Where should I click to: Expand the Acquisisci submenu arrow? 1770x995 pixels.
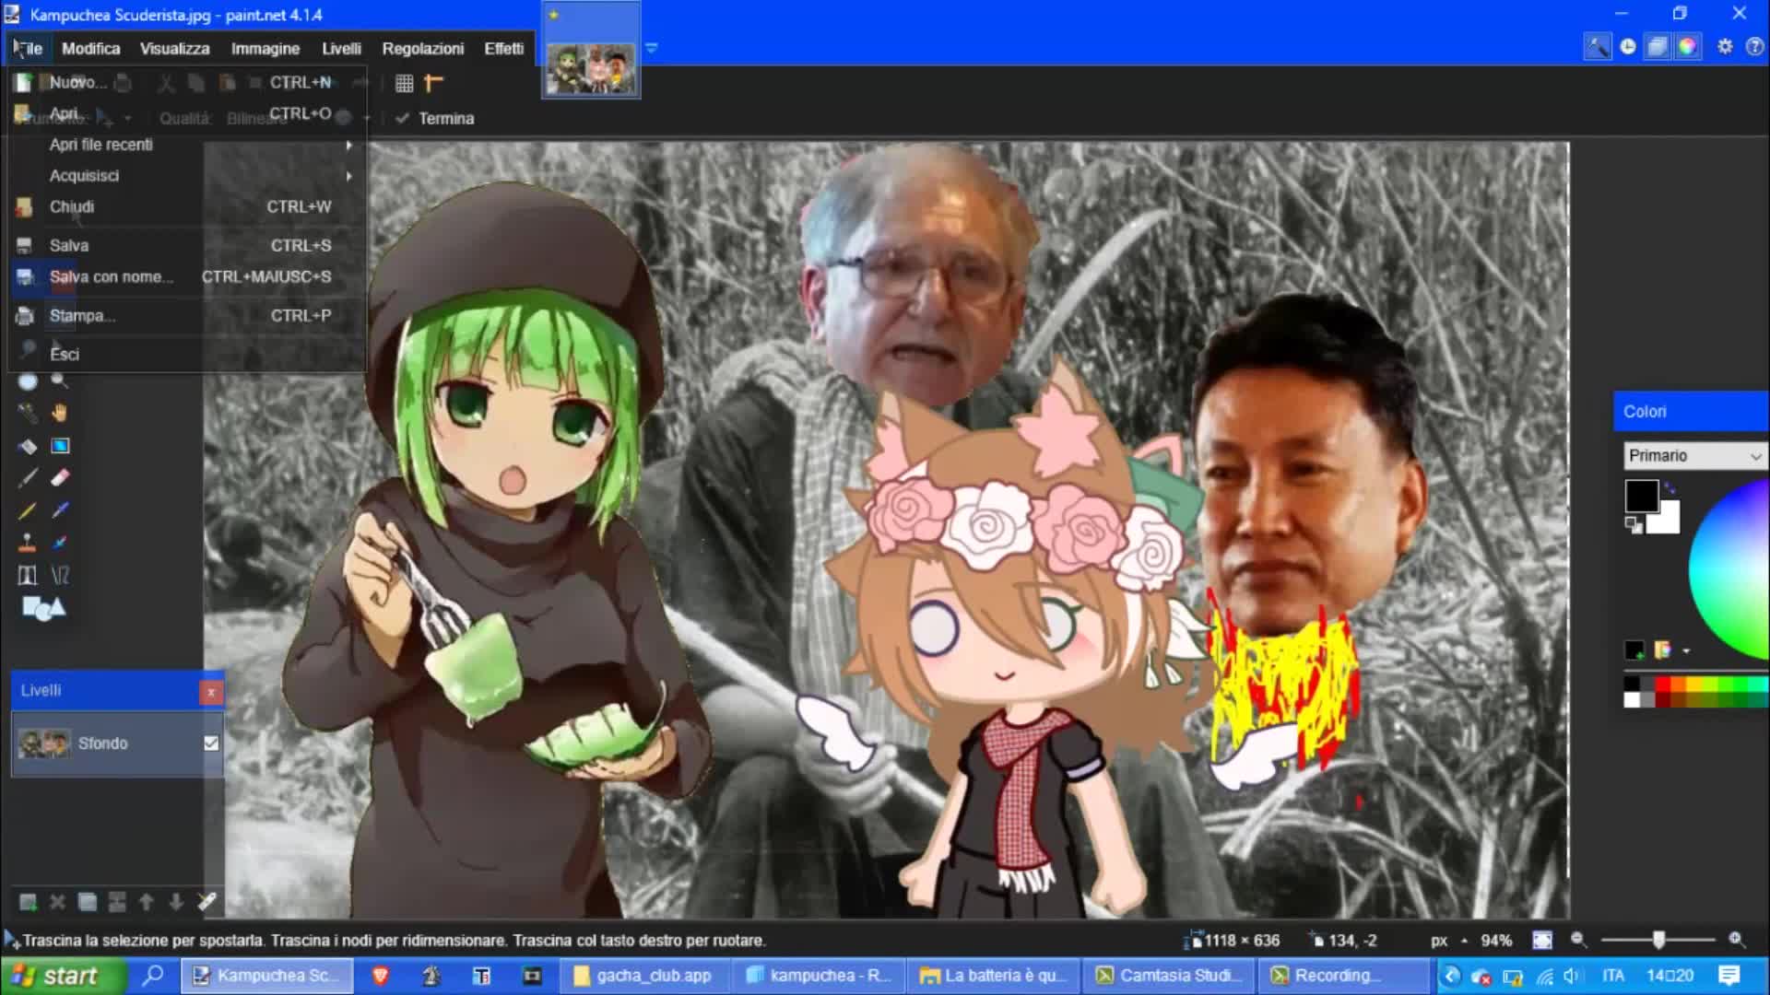[x=349, y=175]
